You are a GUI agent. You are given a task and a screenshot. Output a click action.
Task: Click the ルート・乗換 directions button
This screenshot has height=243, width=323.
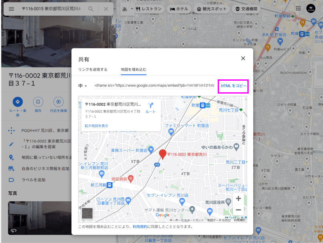[18, 102]
